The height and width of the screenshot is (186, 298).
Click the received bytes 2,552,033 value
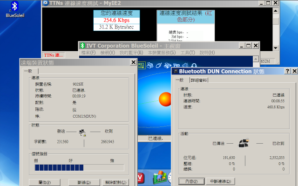(277, 158)
